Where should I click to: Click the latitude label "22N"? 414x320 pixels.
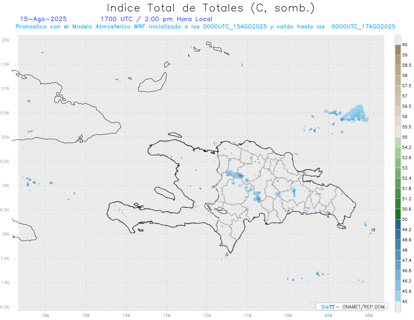click(x=6, y=40)
